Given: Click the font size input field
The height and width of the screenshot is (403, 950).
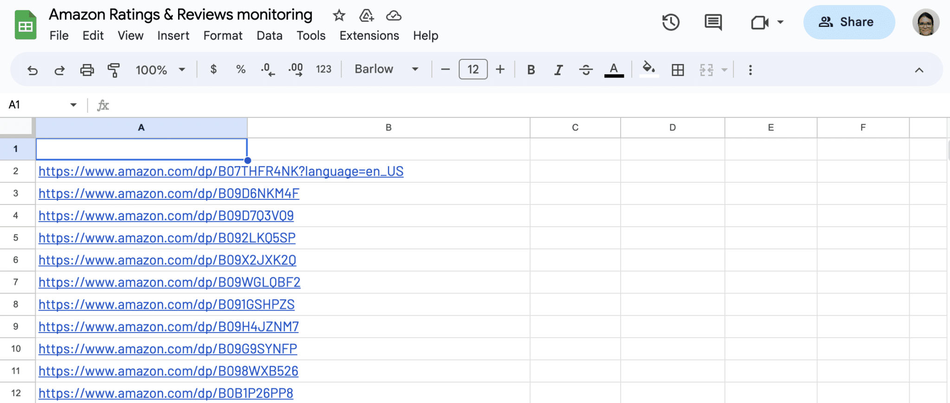Looking at the screenshot, I should 473,70.
